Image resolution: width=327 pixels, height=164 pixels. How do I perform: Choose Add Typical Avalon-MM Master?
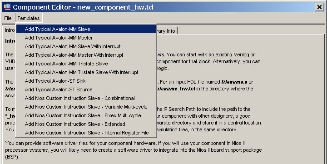(86, 38)
